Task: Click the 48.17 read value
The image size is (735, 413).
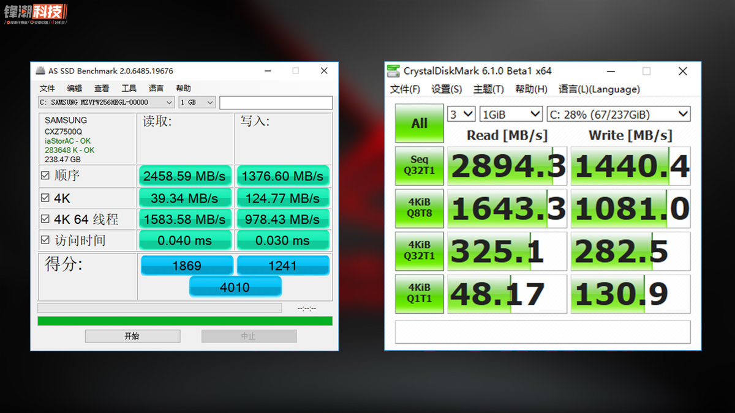Action: pos(507,294)
